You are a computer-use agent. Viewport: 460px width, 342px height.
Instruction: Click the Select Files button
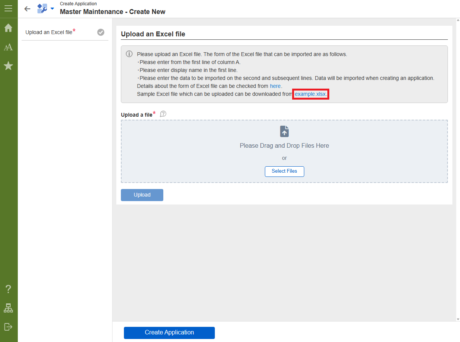pos(285,171)
